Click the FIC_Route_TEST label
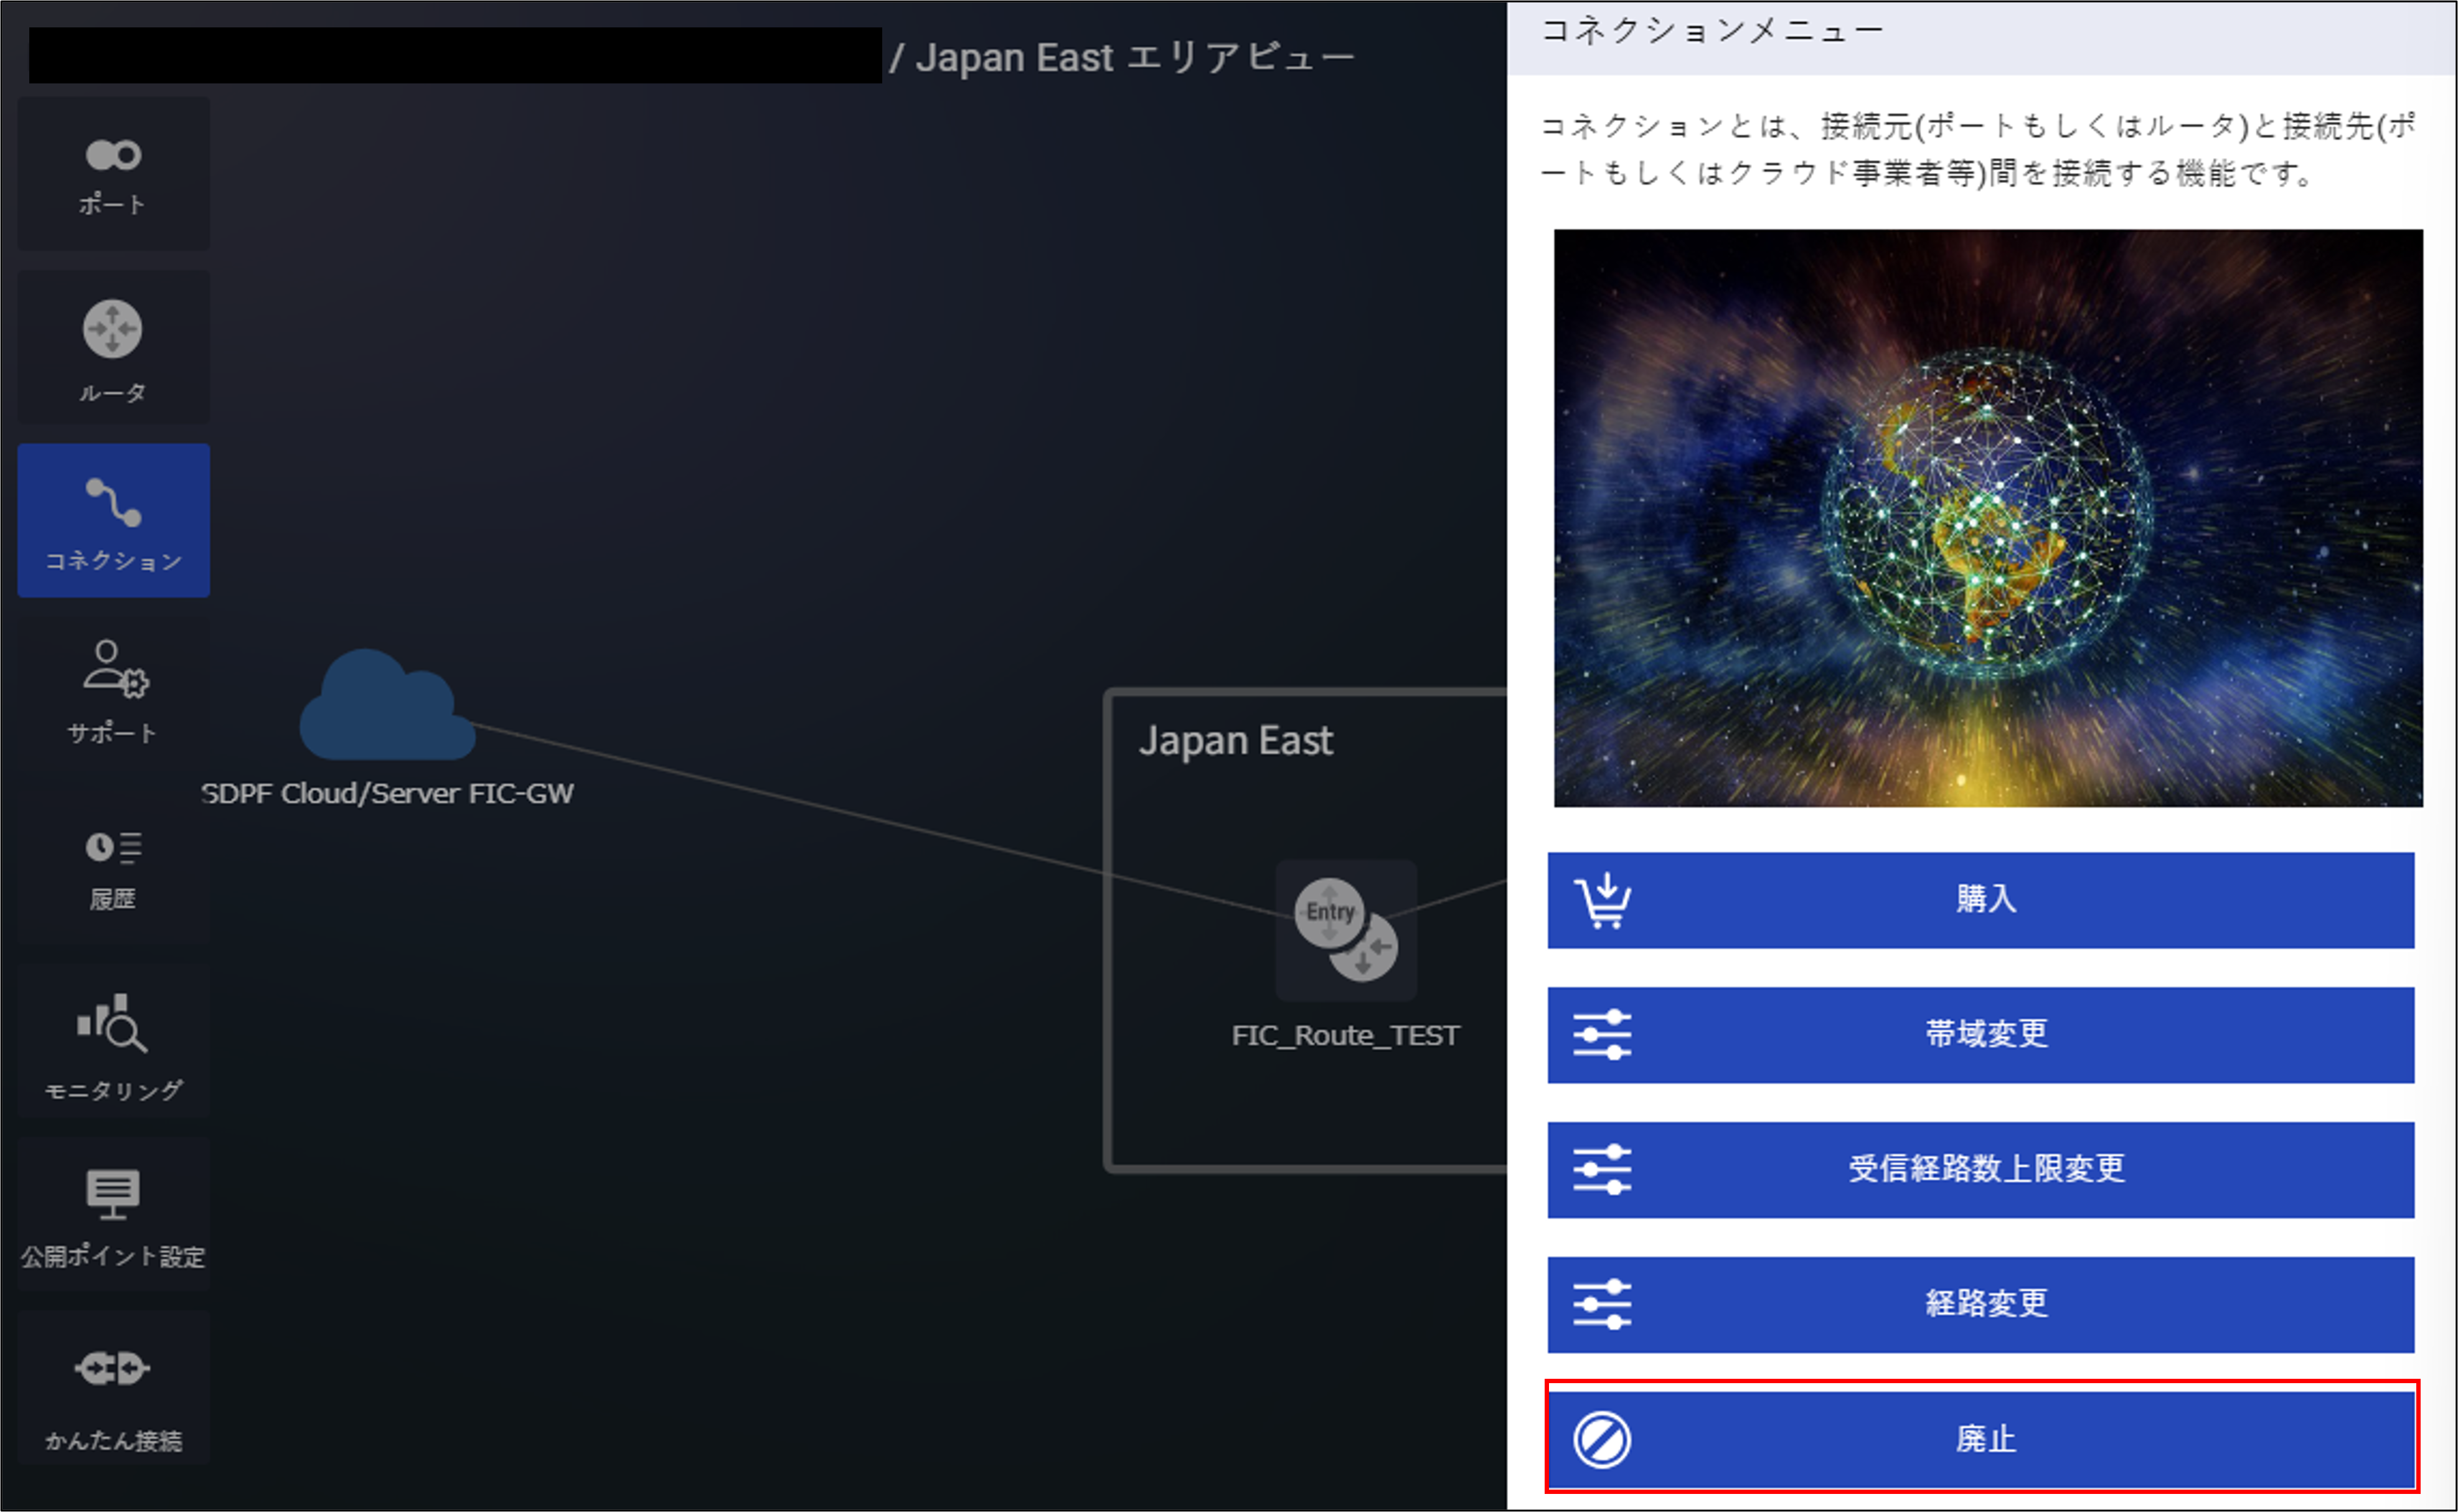 pos(1346,1036)
